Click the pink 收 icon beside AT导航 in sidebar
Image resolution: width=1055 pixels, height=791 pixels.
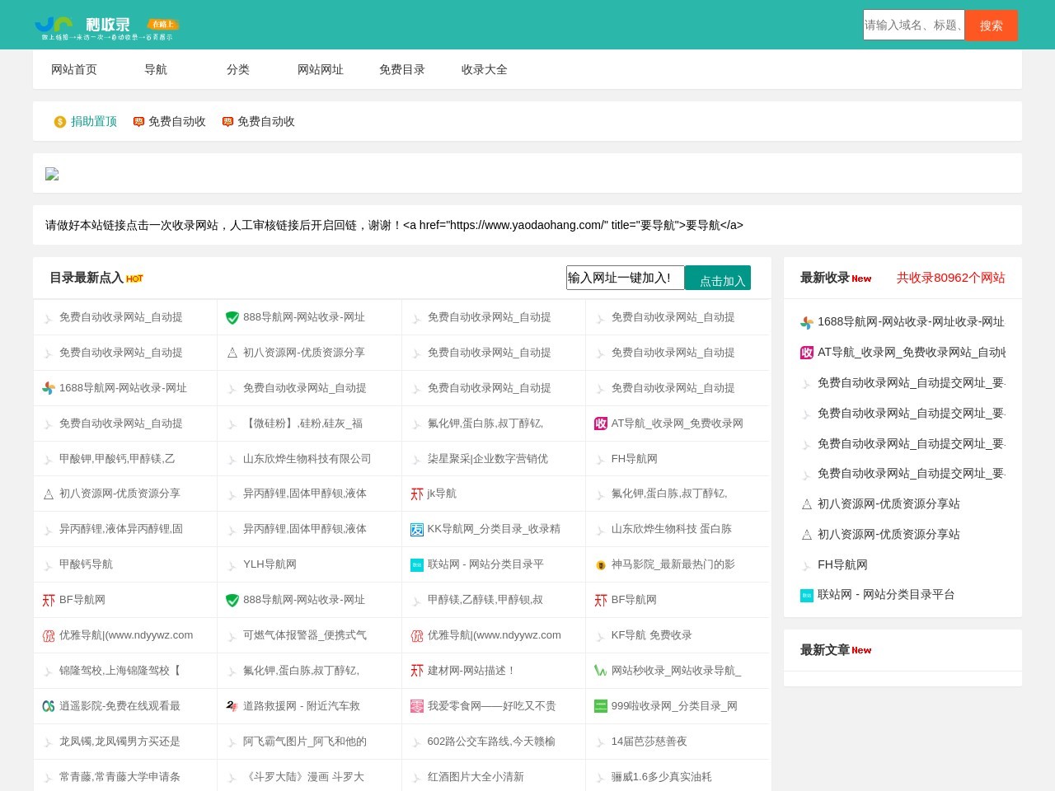[807, 353]
